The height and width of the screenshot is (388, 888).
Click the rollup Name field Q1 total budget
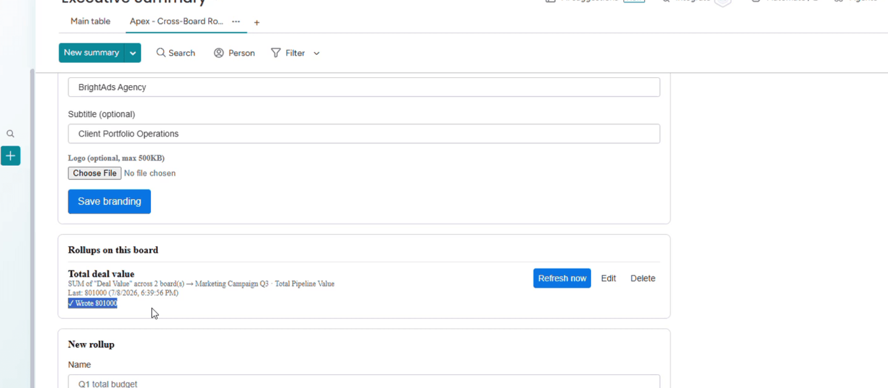coord(364,382)
